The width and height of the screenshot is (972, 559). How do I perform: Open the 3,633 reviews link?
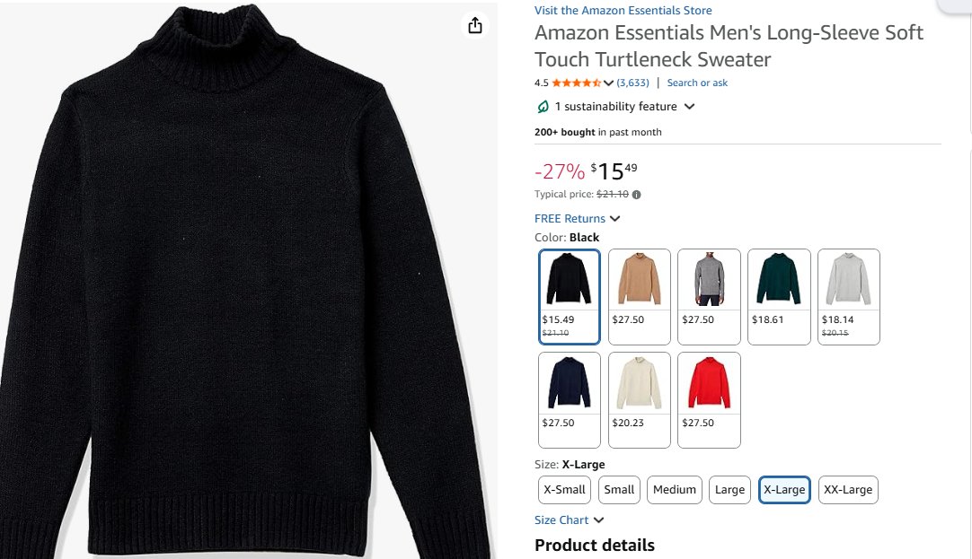click(x=632, y=83)
